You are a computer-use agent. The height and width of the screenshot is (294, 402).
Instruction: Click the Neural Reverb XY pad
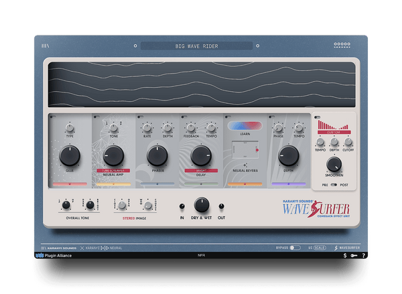(245, 151)
